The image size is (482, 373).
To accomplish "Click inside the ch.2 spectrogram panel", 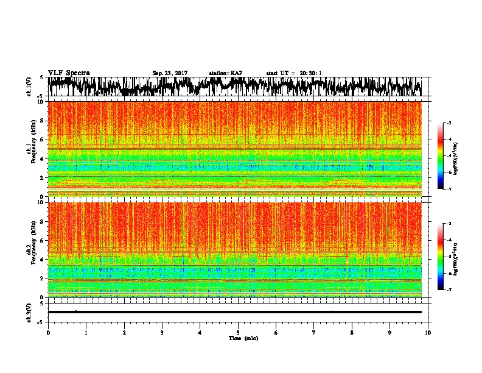I will pyautogui.click(x=234, y=250).
